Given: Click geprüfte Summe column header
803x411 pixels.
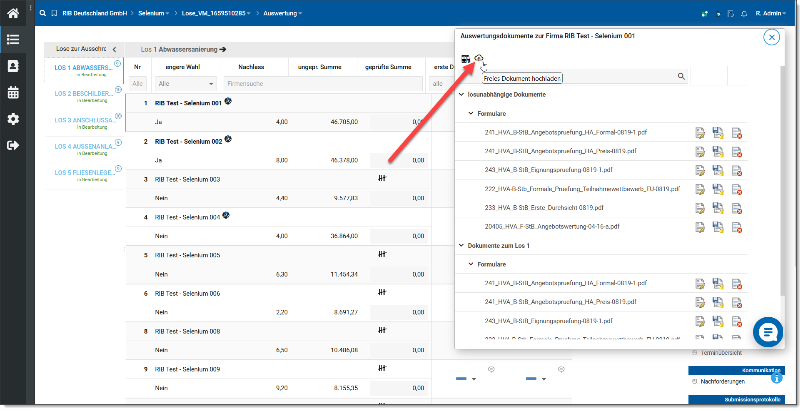Looking at the screenshot, I should [388, 67].
